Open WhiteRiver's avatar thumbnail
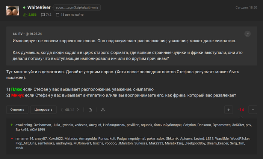Image resolution: width=263 pixels, height=159 pixels. (x=12, y=11)
